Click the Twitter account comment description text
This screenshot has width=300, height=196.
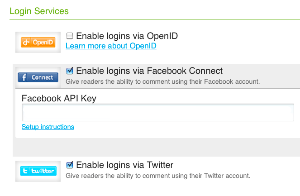(x=158, y=175)
